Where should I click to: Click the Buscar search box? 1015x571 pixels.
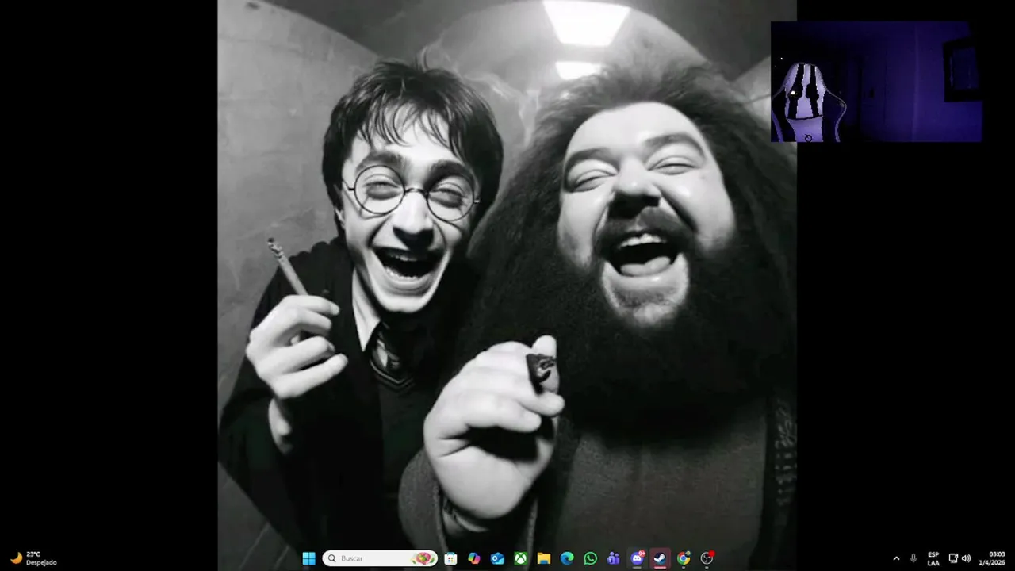(x=380, y=558)
